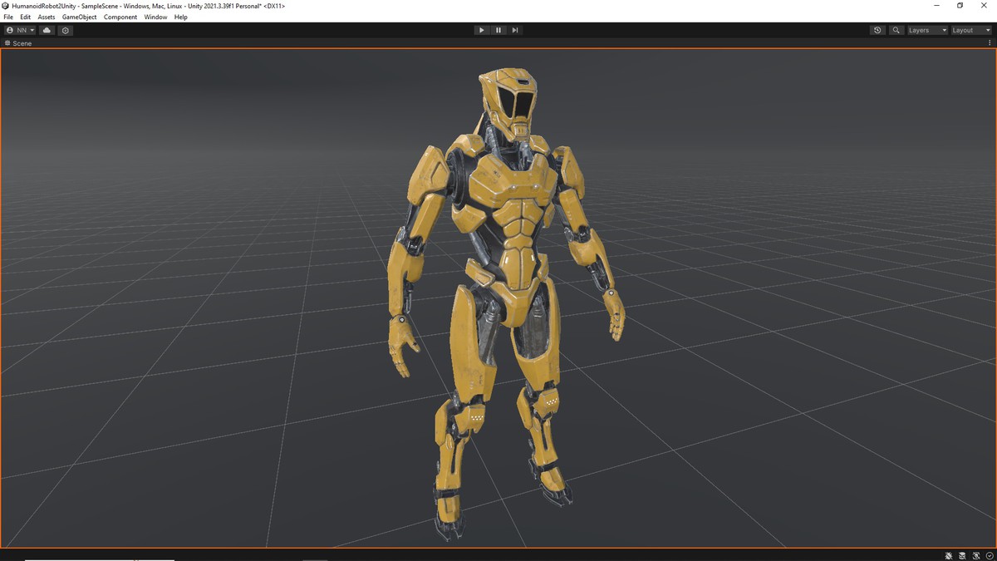The height and width of the screenshot is (561, 997).
Task: Click the progress check icon in status bar
Action: [x=990, y=555]
